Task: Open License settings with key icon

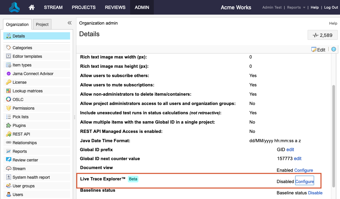Action: click(x=19, y=82)
